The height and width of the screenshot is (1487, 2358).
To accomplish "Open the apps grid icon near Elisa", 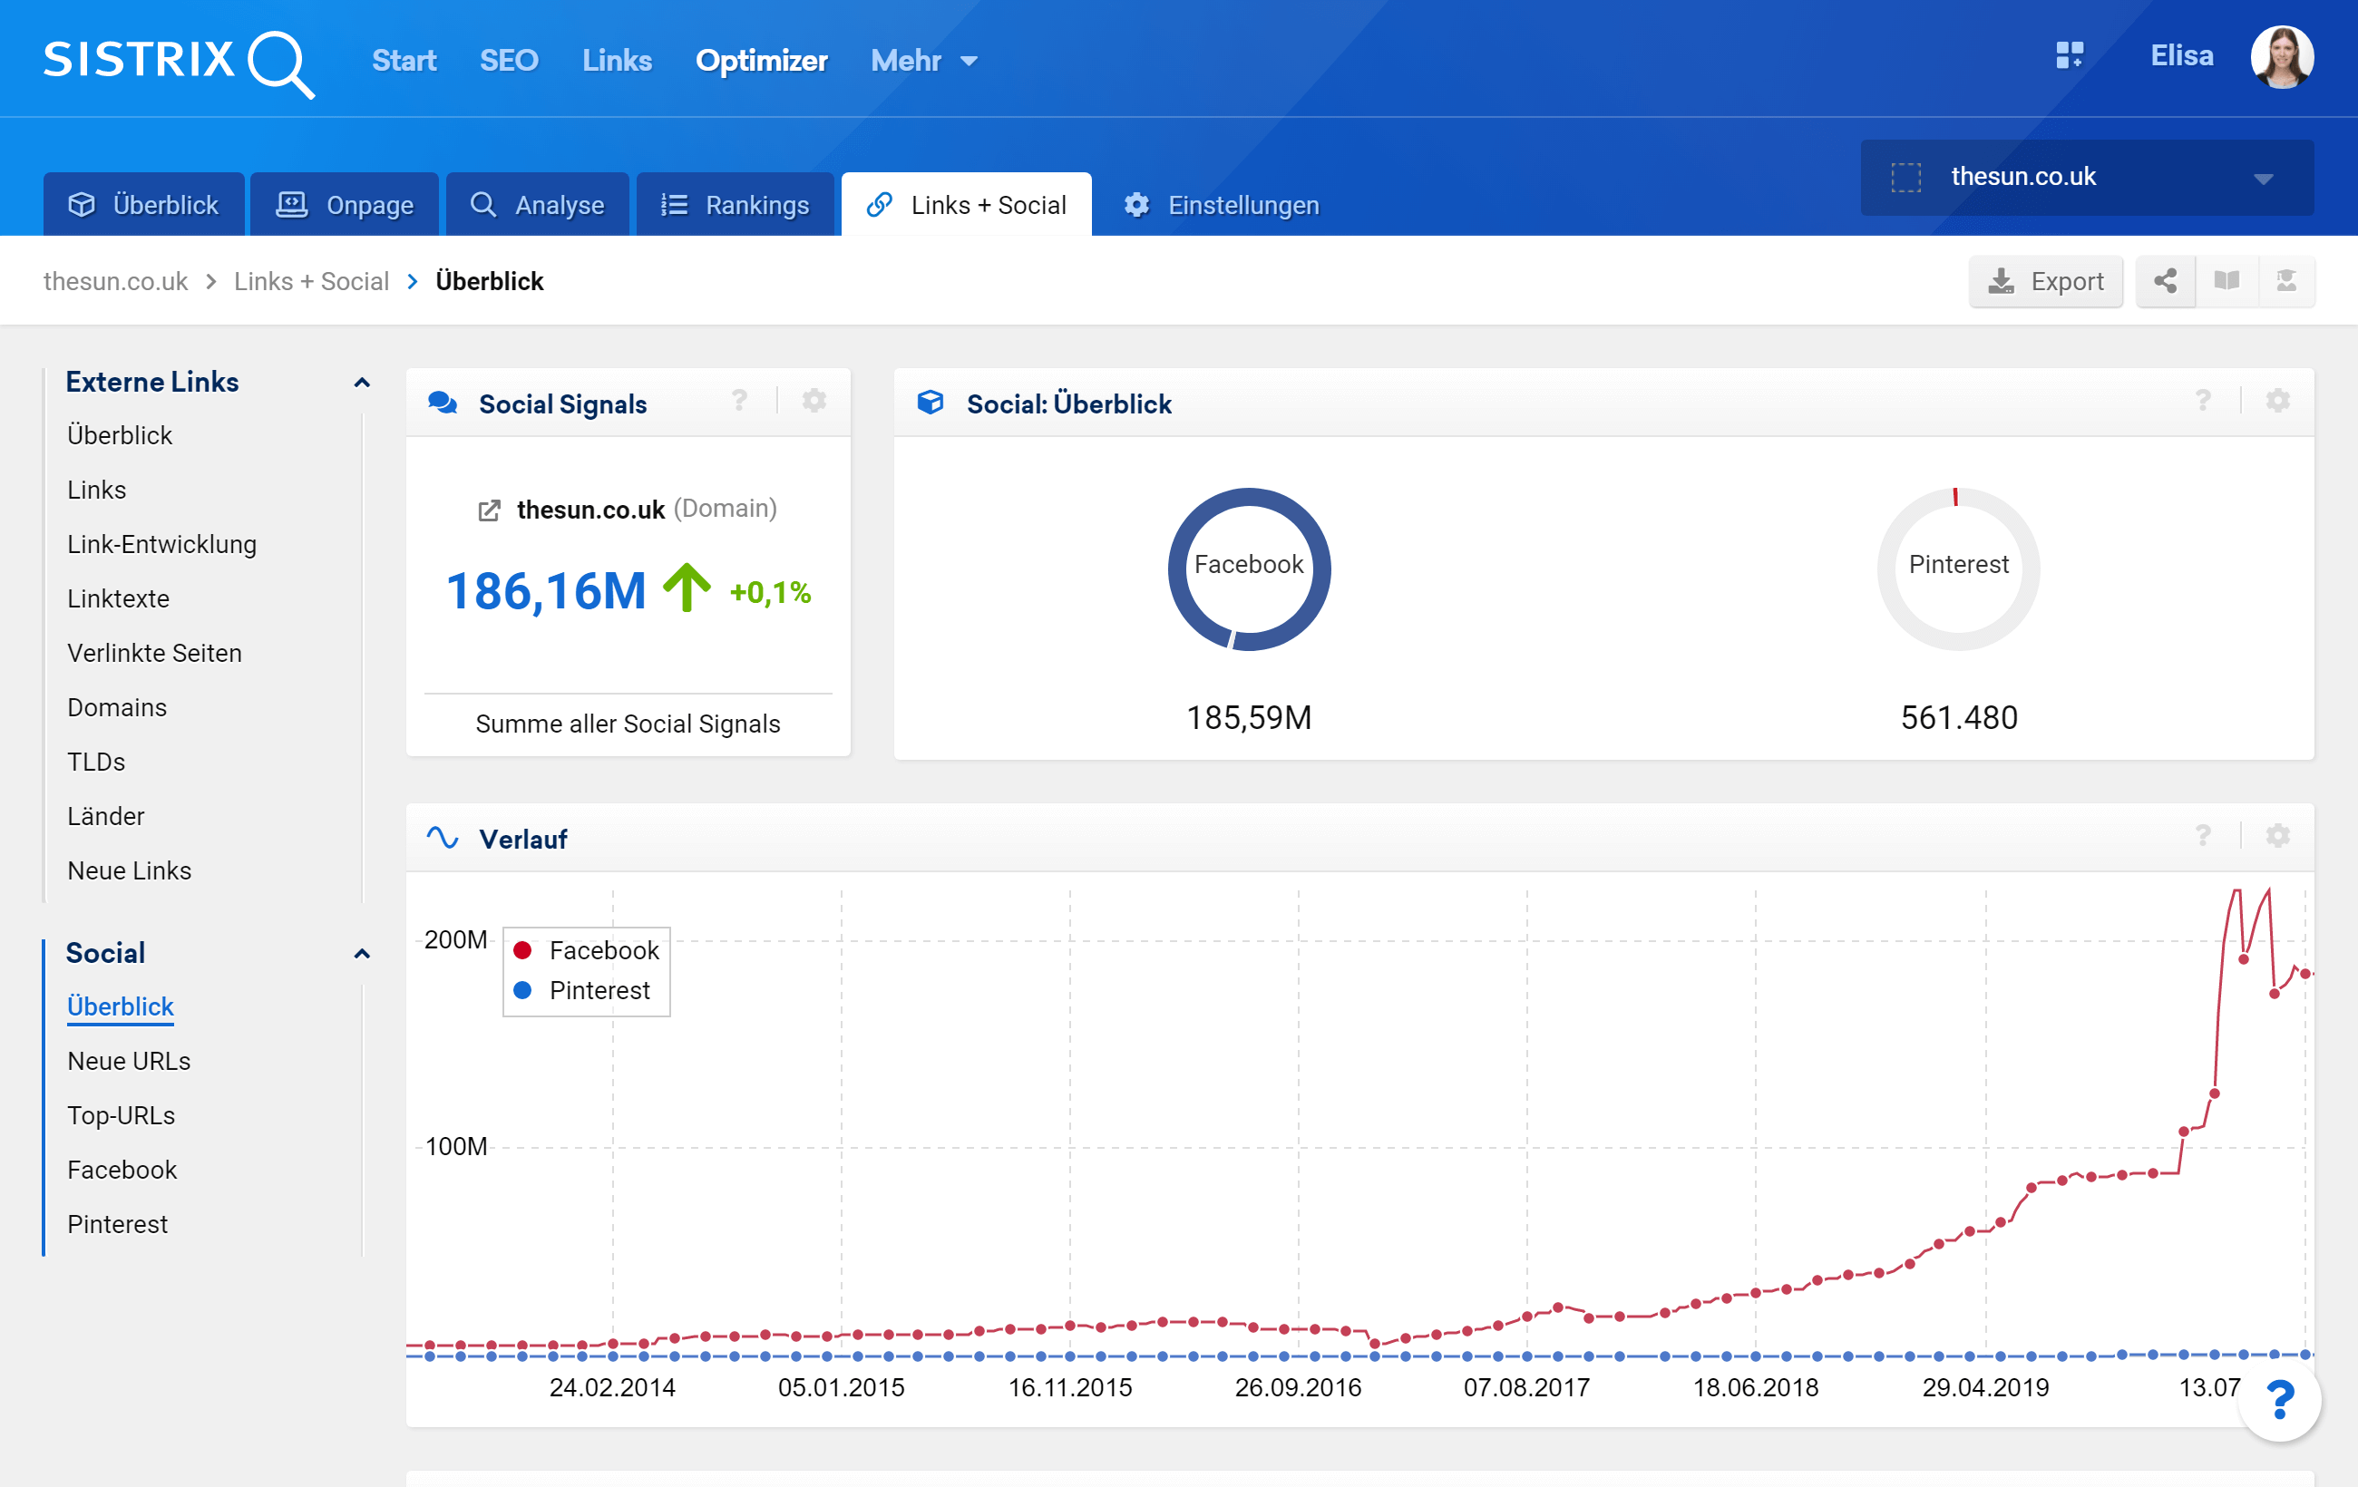I will pos(2069,56).
